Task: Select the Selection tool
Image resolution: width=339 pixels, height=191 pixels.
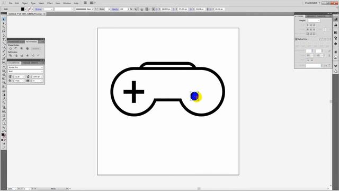Action: point(4,20)
